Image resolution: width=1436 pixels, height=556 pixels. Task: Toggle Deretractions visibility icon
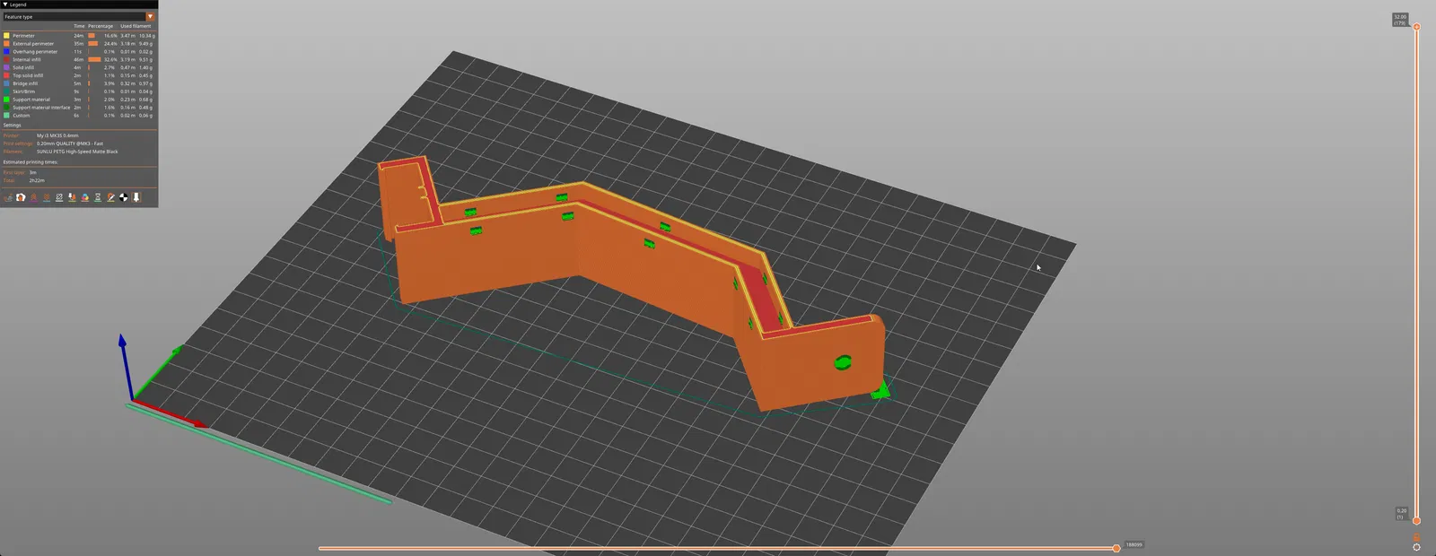(x=47, y=197)
